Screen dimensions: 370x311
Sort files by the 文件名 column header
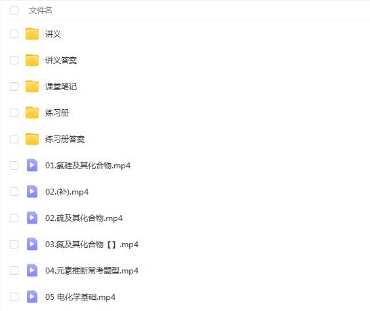(41, 10)
